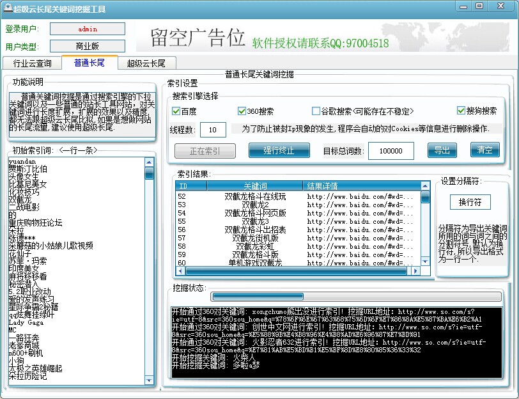The image size is (519, 399).
Task: Click the 结果详情 column header
Action: 362,186
